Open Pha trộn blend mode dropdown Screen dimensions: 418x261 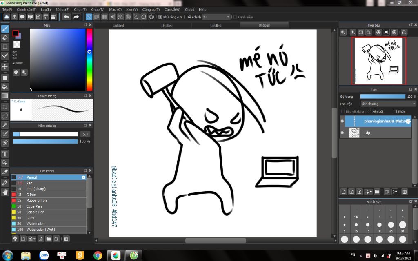pos(388,104)
